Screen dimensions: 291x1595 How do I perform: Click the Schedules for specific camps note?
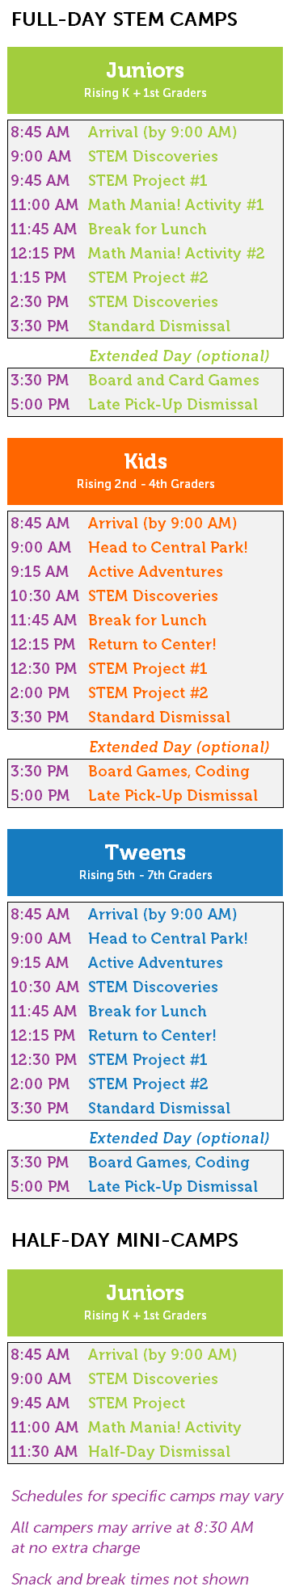[x=147, y=1496]
